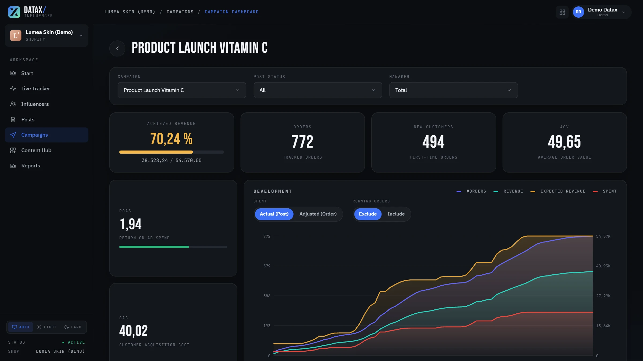Click the 38.328,24 / 54.570,00 revenue text

[171, 160]
